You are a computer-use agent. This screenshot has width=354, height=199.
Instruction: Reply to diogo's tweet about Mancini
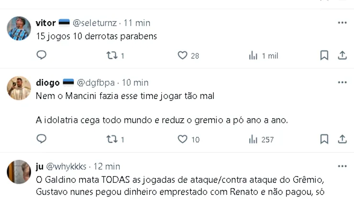(42, 139)
